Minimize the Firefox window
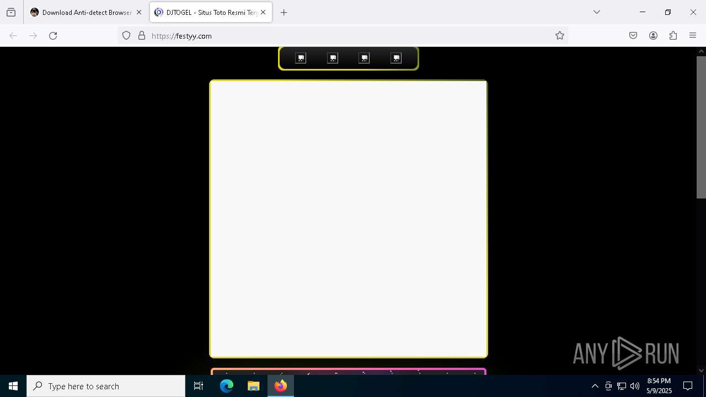Screen dimensions: 706x397 643,12
